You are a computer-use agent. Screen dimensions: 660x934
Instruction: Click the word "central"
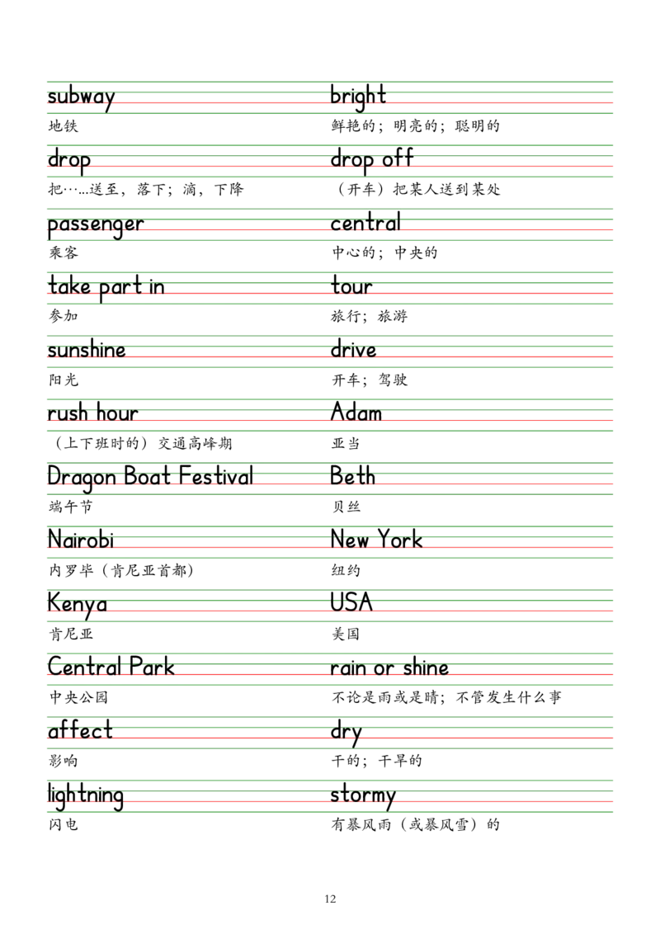point(365,223)
